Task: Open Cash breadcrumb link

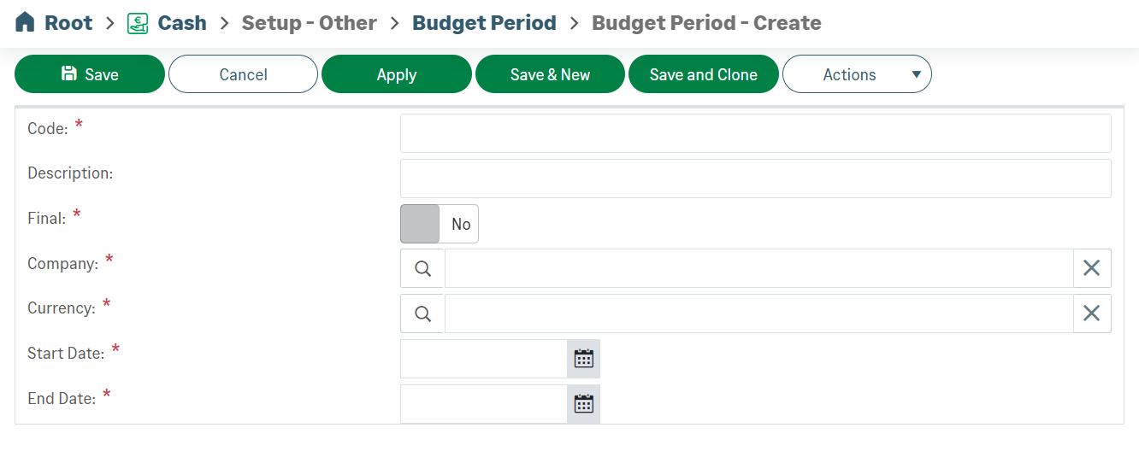Action: pyautogui.click(x=182, y=23)
